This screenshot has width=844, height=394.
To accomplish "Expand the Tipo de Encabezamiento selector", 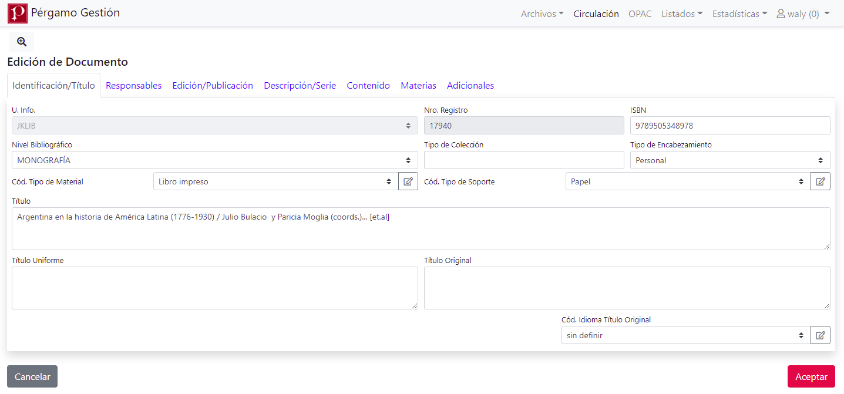I will point(729,160).
